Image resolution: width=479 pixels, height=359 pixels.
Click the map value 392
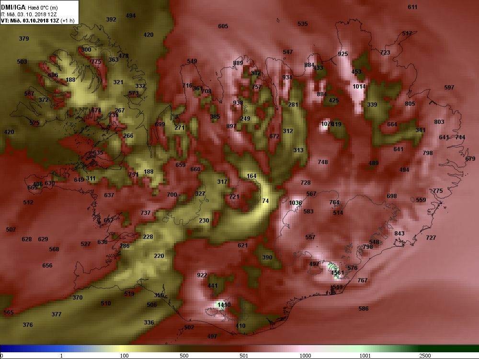point(111,19)
